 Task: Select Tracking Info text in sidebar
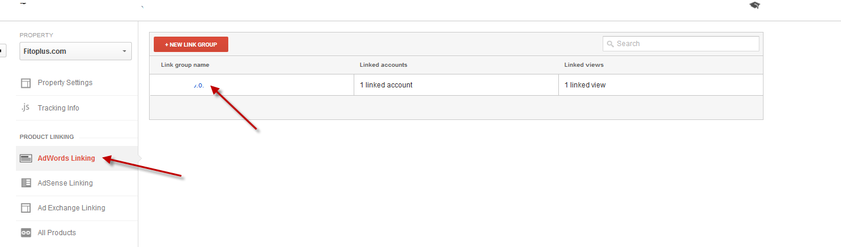pos(59,108)
